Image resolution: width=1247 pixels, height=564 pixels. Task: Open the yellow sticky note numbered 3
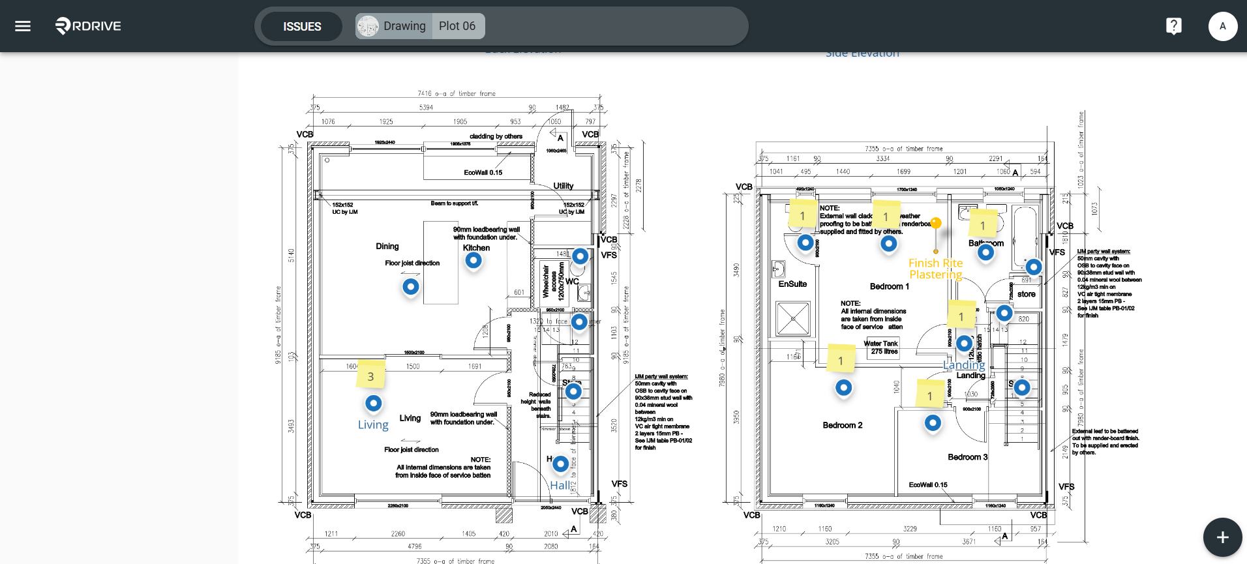[370, 375]
